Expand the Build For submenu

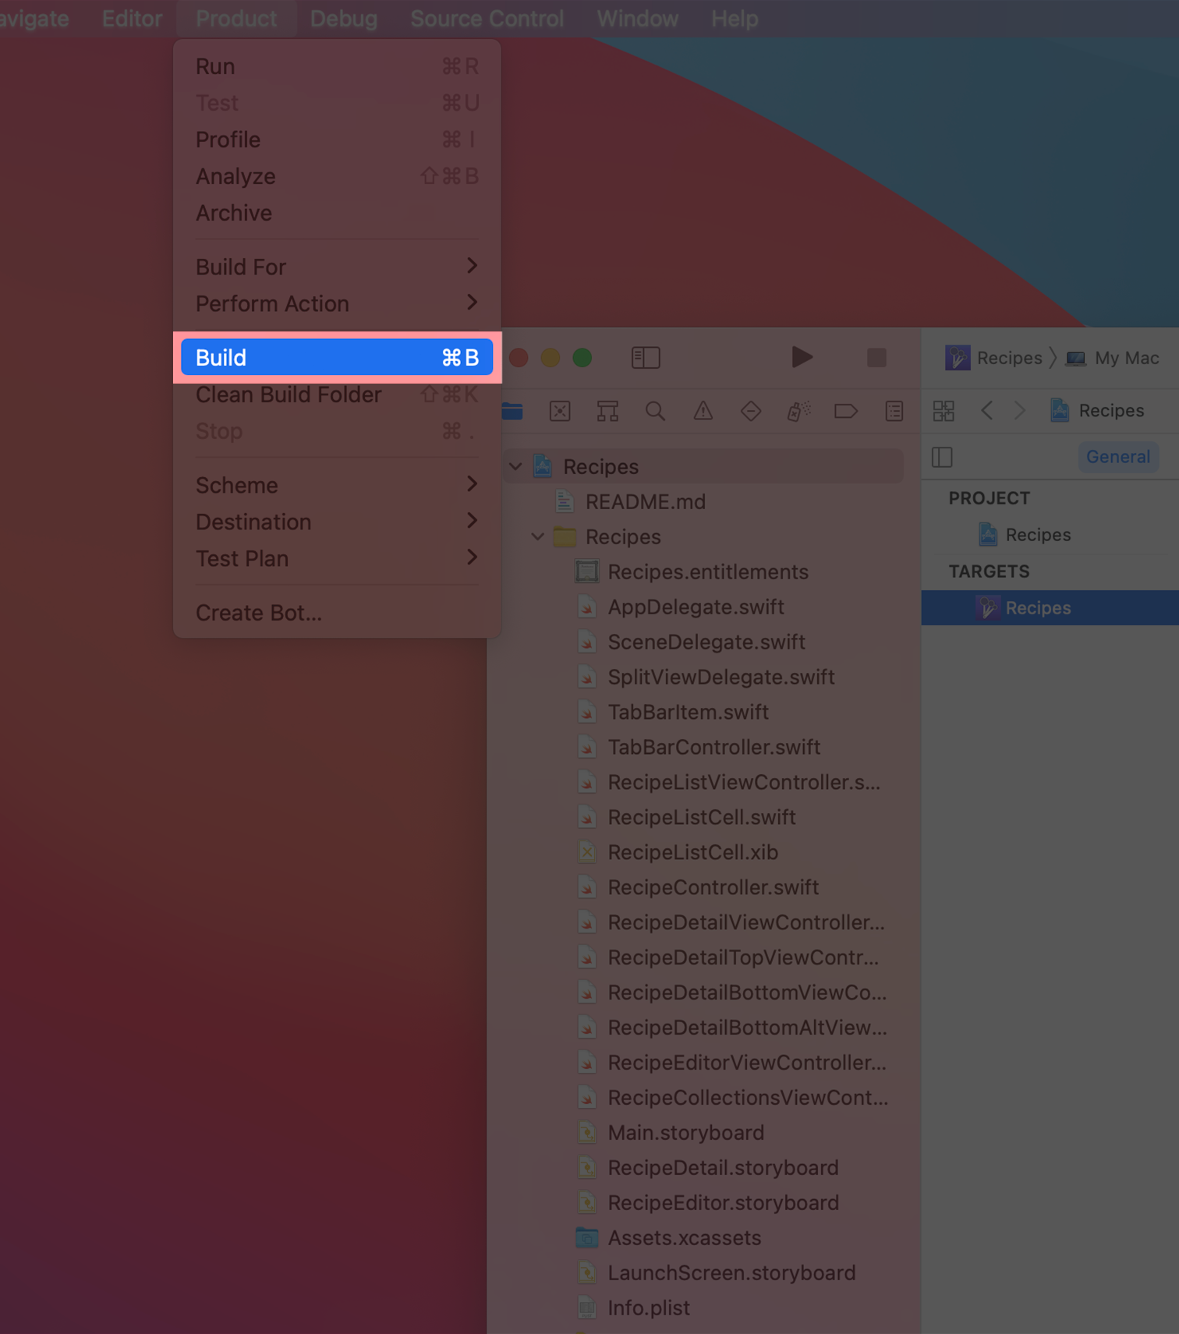pos(336,267)
